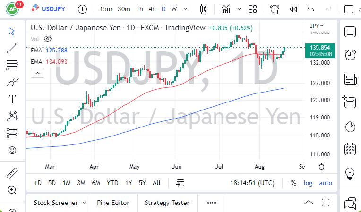This screenshot has height=212, width=361.
Task: Select the ruler measure tool
Action: [x=12, y=173]
